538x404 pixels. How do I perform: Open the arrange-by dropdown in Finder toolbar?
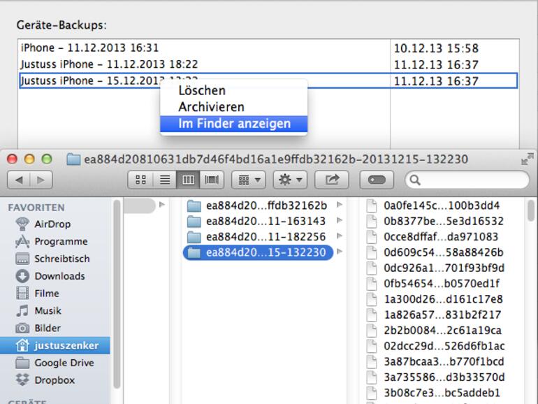249,180
